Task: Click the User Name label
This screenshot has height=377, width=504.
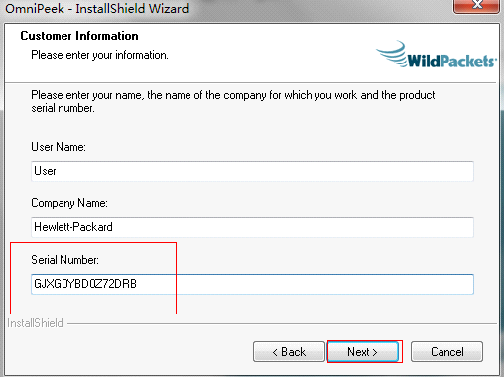Action: pos(59,147)
